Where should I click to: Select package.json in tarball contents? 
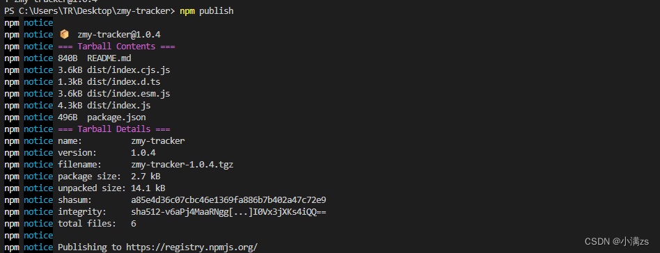pyautogui.click(x=116, y=117)
